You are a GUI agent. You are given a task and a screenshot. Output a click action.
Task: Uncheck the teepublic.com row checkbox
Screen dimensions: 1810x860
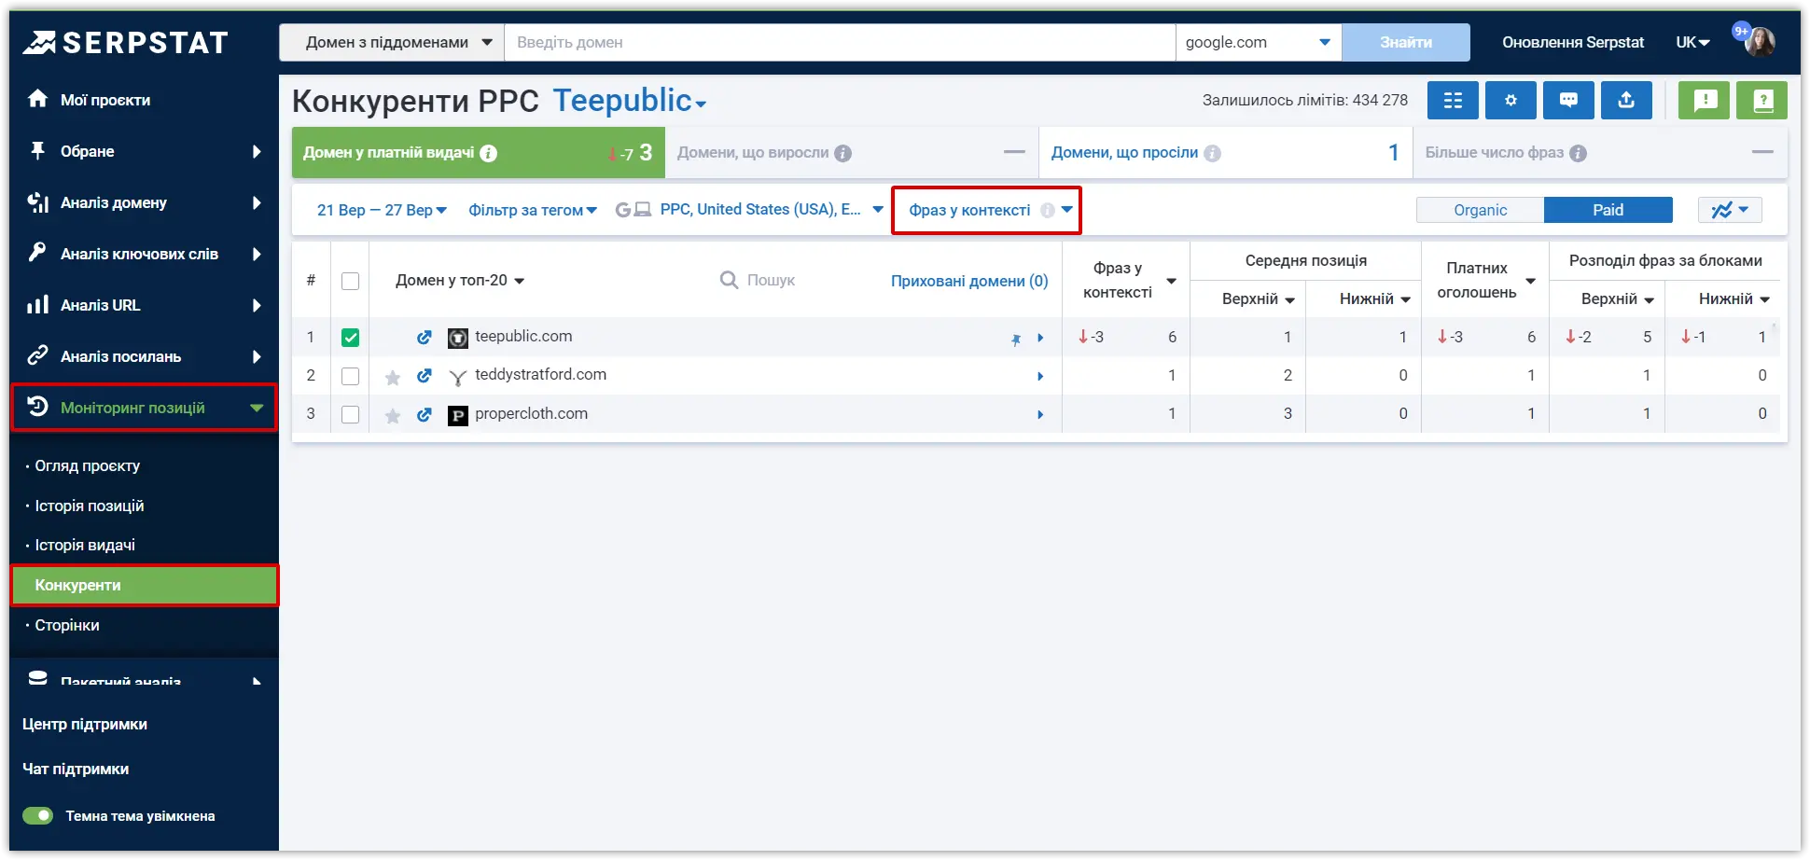click(350, 338)
